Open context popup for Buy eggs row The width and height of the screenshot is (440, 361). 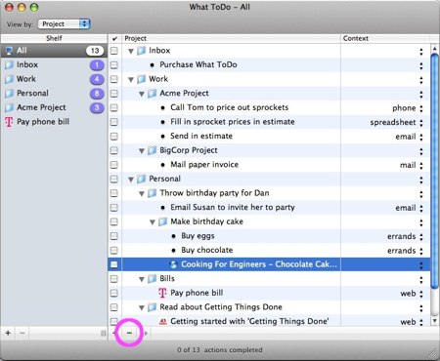tap(421, 237)
